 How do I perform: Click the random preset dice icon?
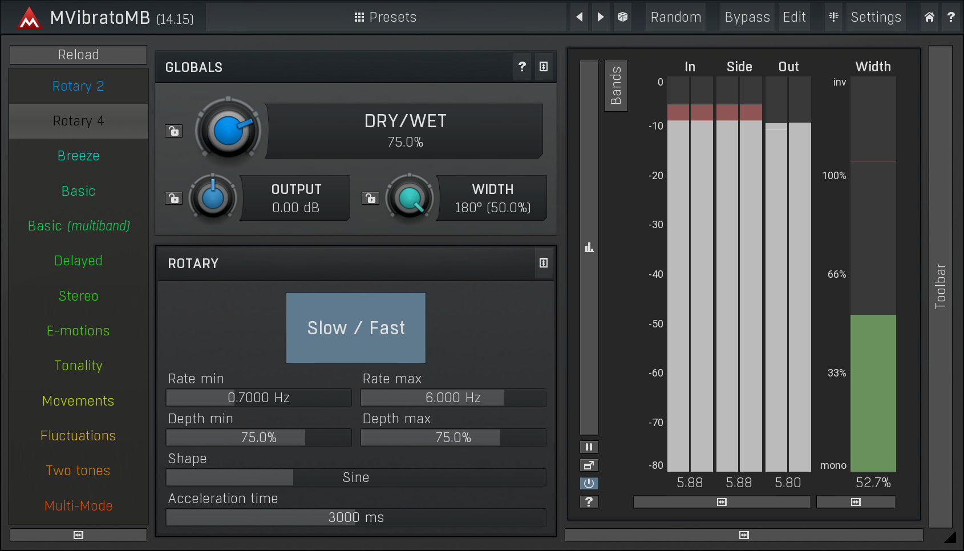[x=623, y=17]
